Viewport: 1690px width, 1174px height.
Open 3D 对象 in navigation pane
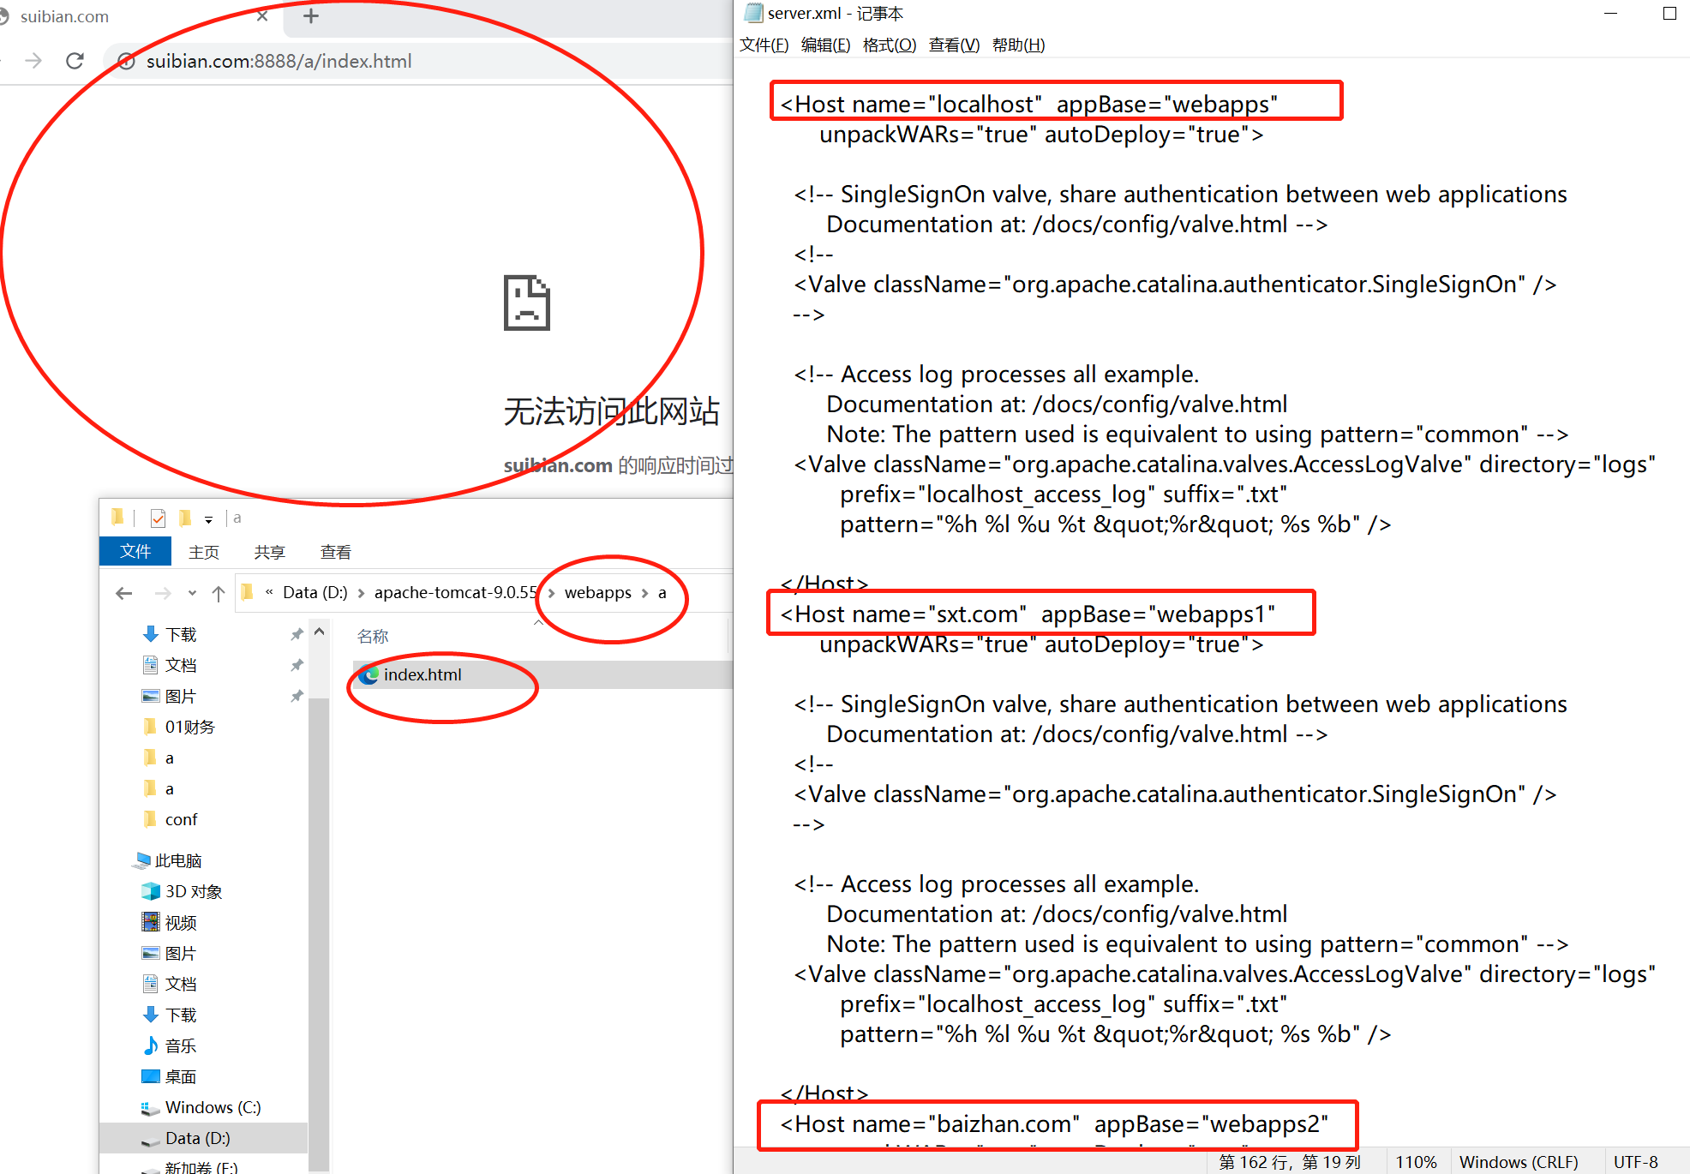click(x=193, y=891)
